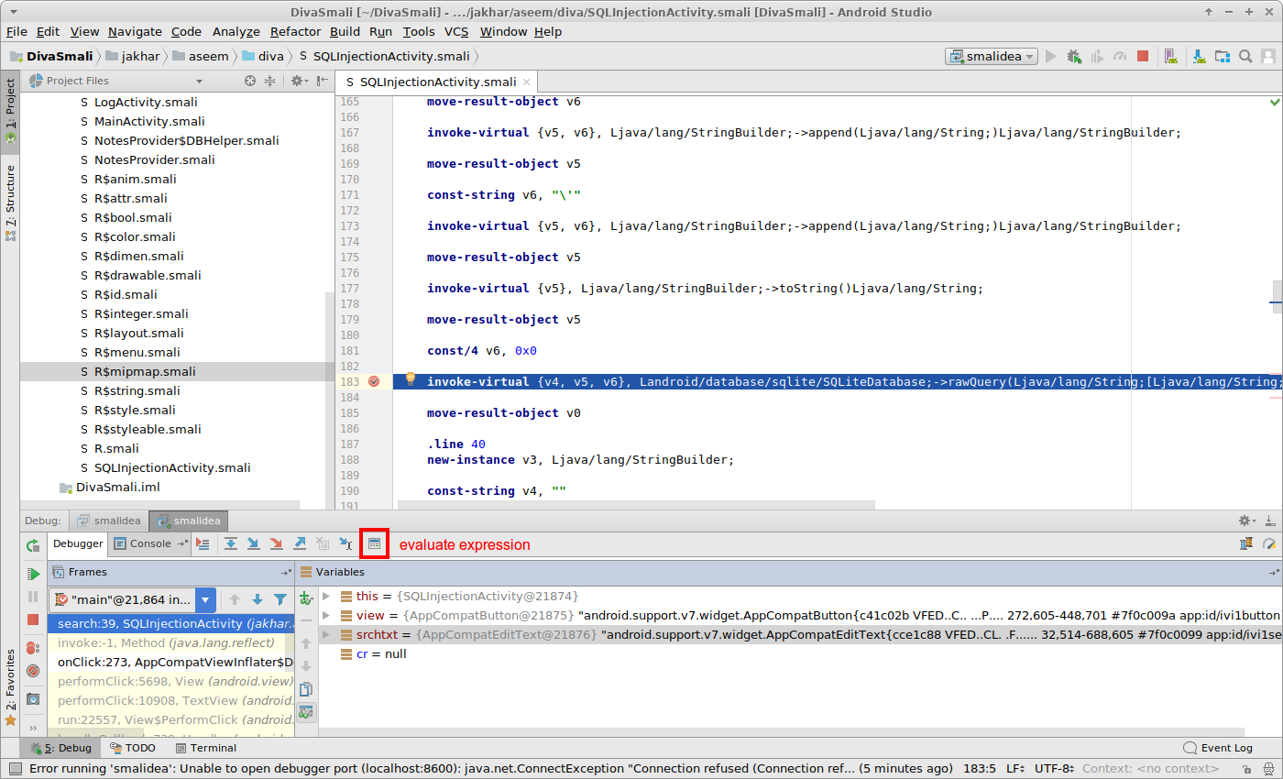Viewport: 1283px width, 779px height.
Task: Click the Evaluate Expression icon
Action: click(x=374, y=543)
